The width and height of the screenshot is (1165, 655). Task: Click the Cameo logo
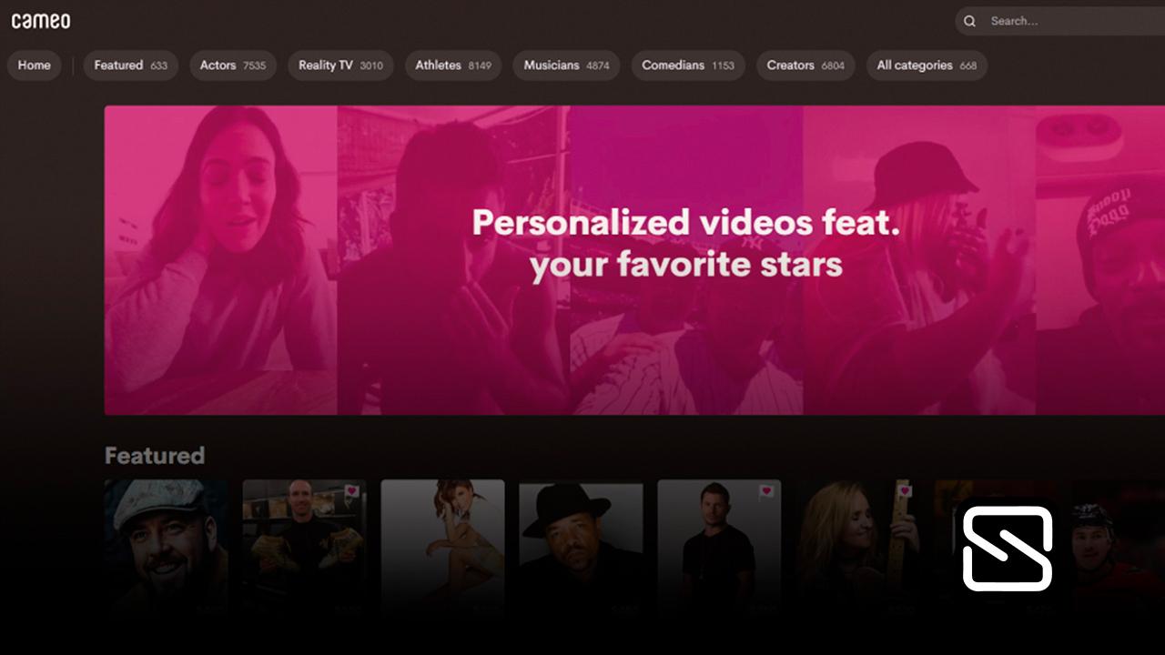tap(42, 20)
